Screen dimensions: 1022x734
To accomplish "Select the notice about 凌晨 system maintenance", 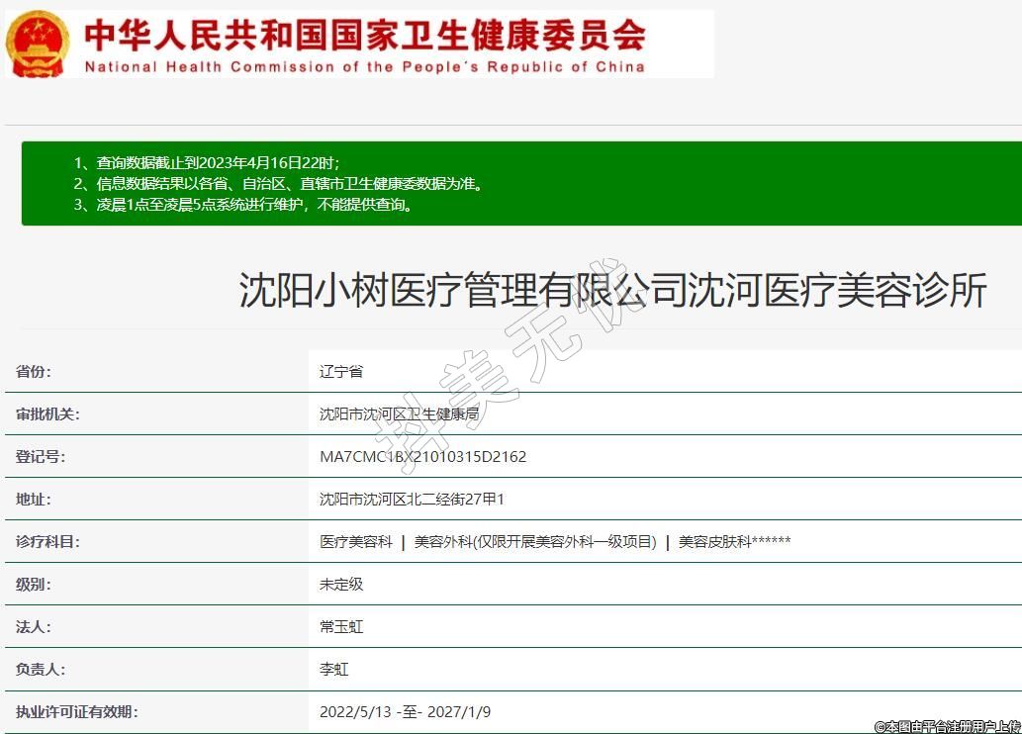I will click(x=254, y=205).
